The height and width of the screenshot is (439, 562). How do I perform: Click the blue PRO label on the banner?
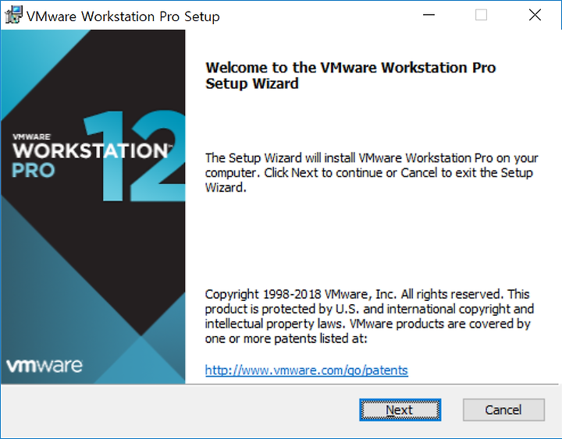tap(33, 171)
